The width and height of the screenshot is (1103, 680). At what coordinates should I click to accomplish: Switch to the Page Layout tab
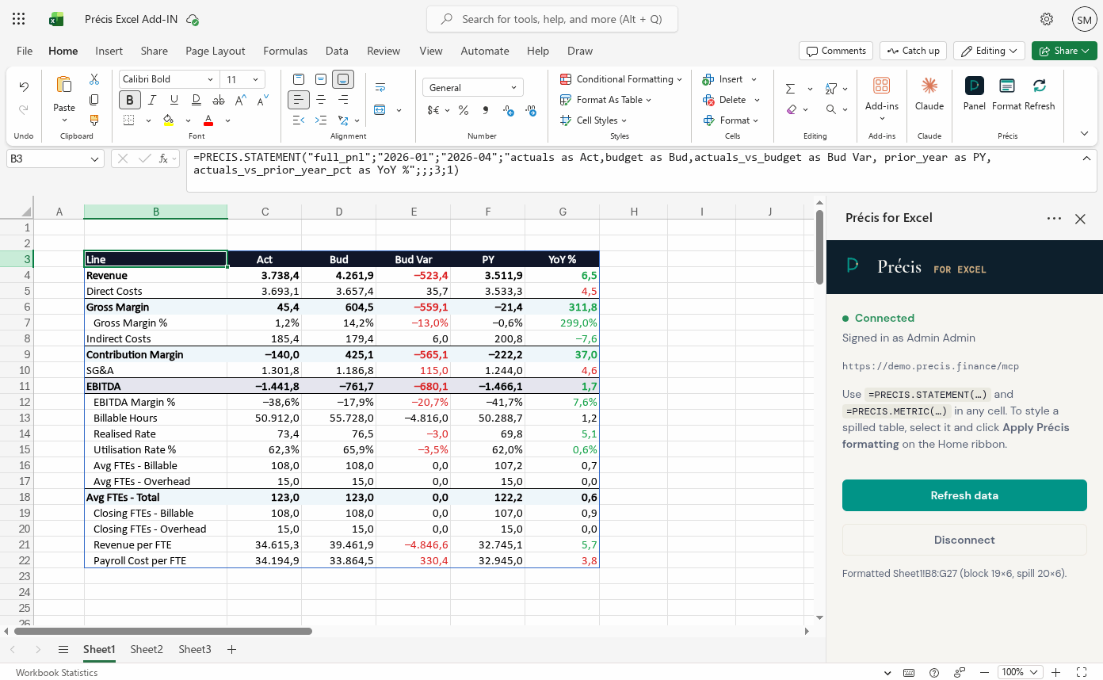pos(216,51)
